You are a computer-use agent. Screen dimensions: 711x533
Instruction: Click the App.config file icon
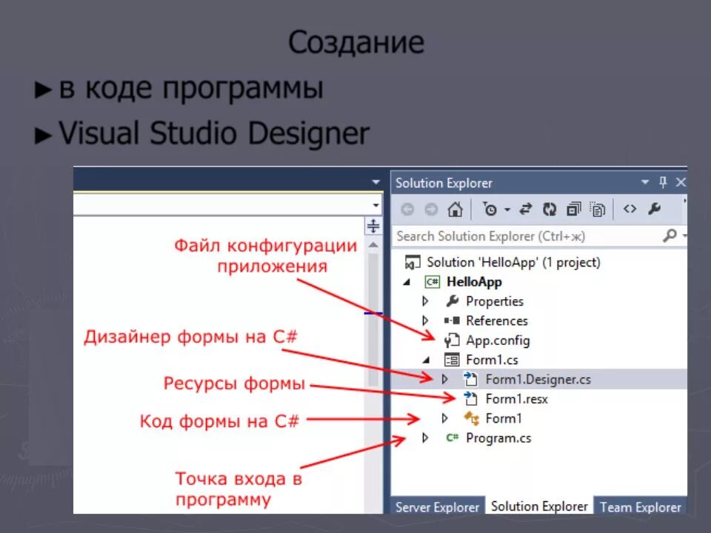pos(452,341)
